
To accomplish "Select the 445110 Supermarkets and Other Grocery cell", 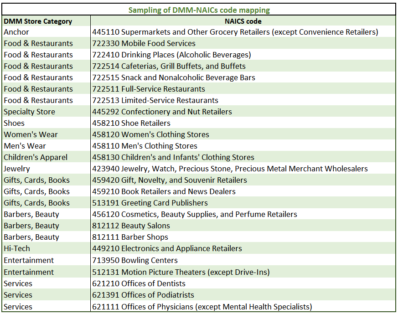I will click(x=235, y=32).
